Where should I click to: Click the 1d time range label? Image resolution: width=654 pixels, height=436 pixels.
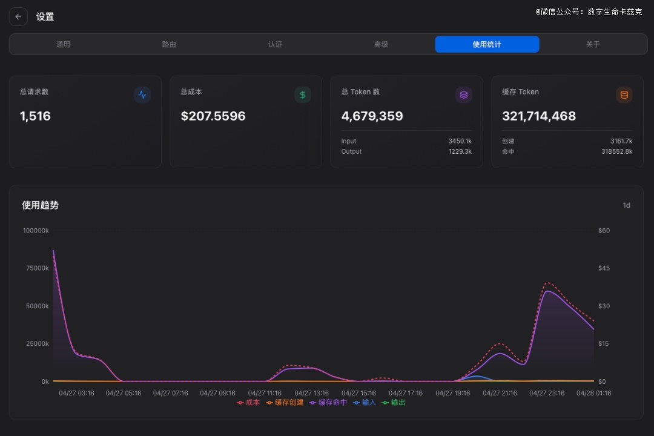coord(626,205)
